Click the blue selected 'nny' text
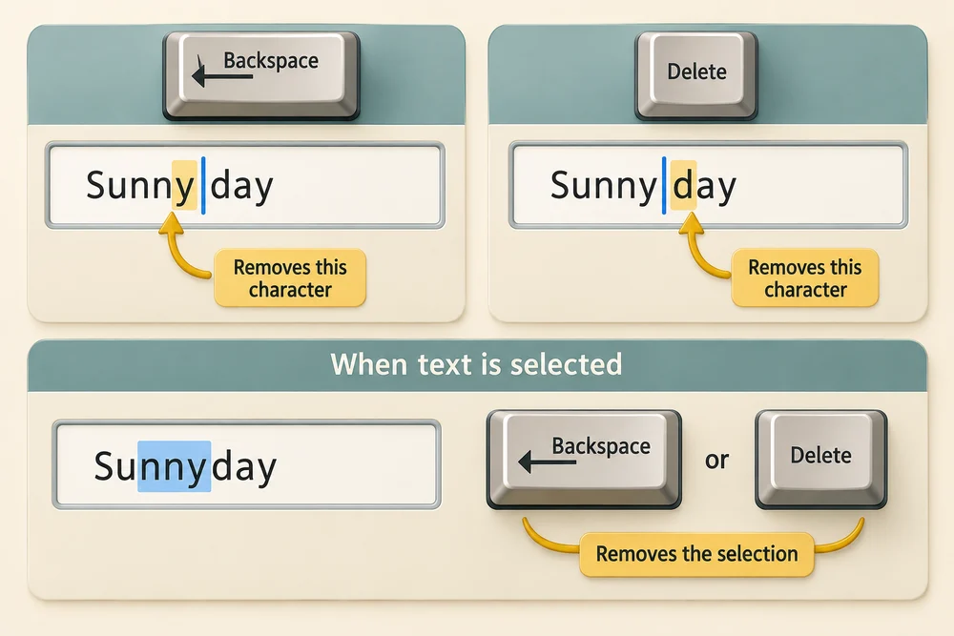Screen dimensions: 954x636 point(174,466)
